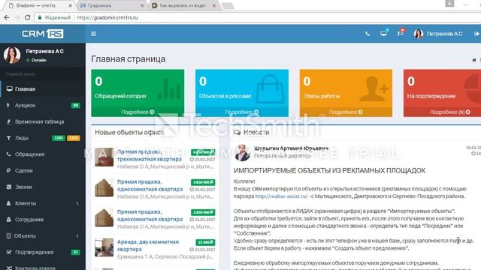Click Подробнее on Этапы работы card
481x270 pixels.
click(x=346, y=112)
